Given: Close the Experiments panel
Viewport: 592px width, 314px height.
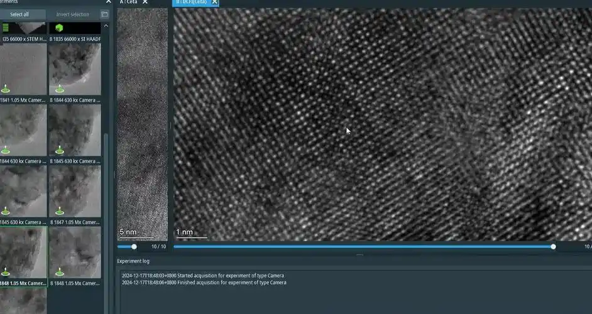Looking at the screenshot, I should pyautogui.click(x=109, y=2).
